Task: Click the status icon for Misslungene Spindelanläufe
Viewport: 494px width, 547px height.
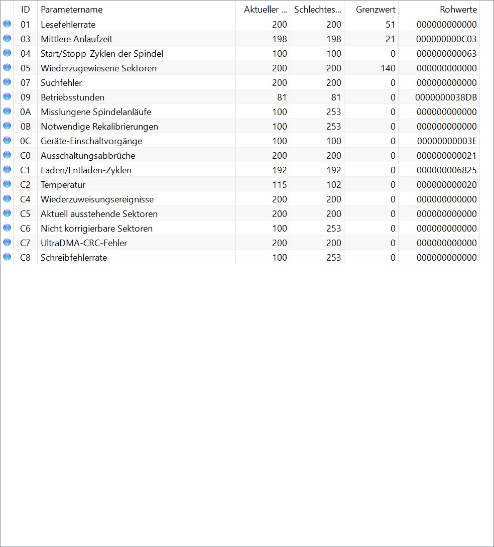Action: (7, 112)
